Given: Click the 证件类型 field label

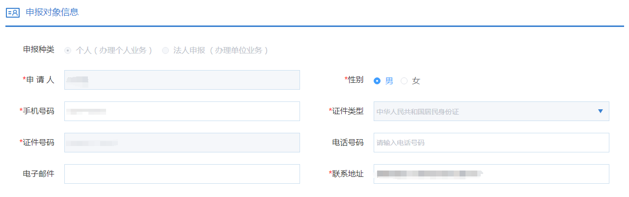Looking at the screenshot, I should [x=348, y=111].
